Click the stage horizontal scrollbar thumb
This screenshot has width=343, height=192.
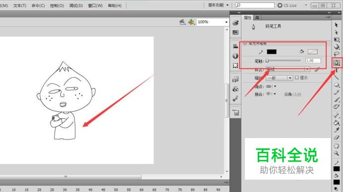[65, 177]
